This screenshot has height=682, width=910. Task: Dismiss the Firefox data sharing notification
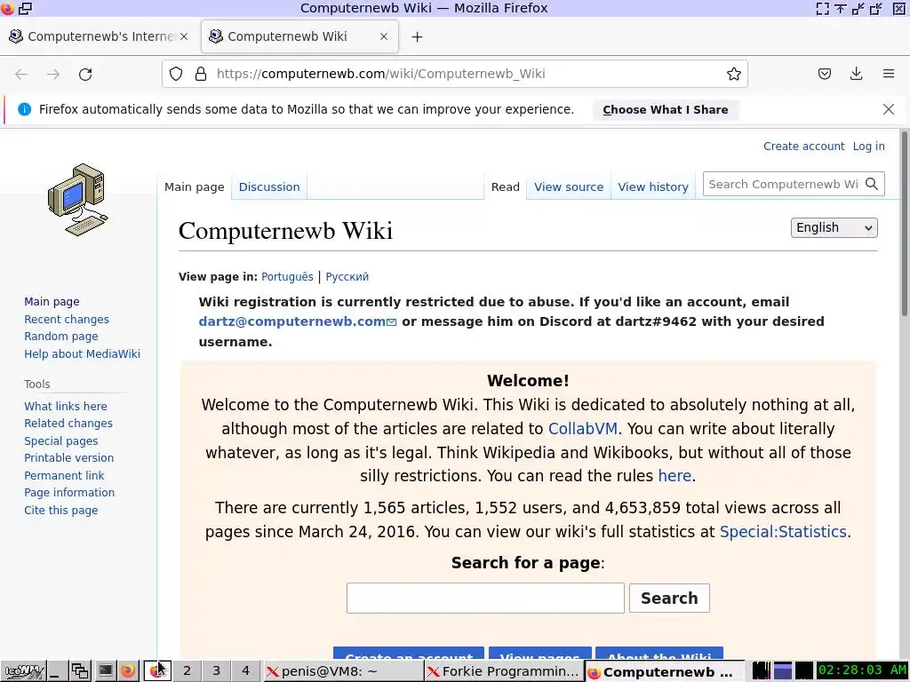[x=889, y=109]
